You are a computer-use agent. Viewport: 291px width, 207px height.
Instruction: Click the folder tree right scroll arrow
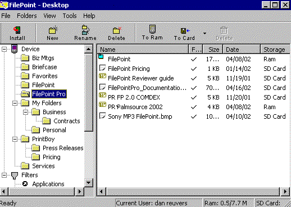(80, 192)
